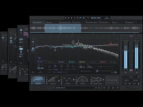This screenshot has width=143, height=107.
Task: Select track 1 tab in the track list
Action: [38, 22]
